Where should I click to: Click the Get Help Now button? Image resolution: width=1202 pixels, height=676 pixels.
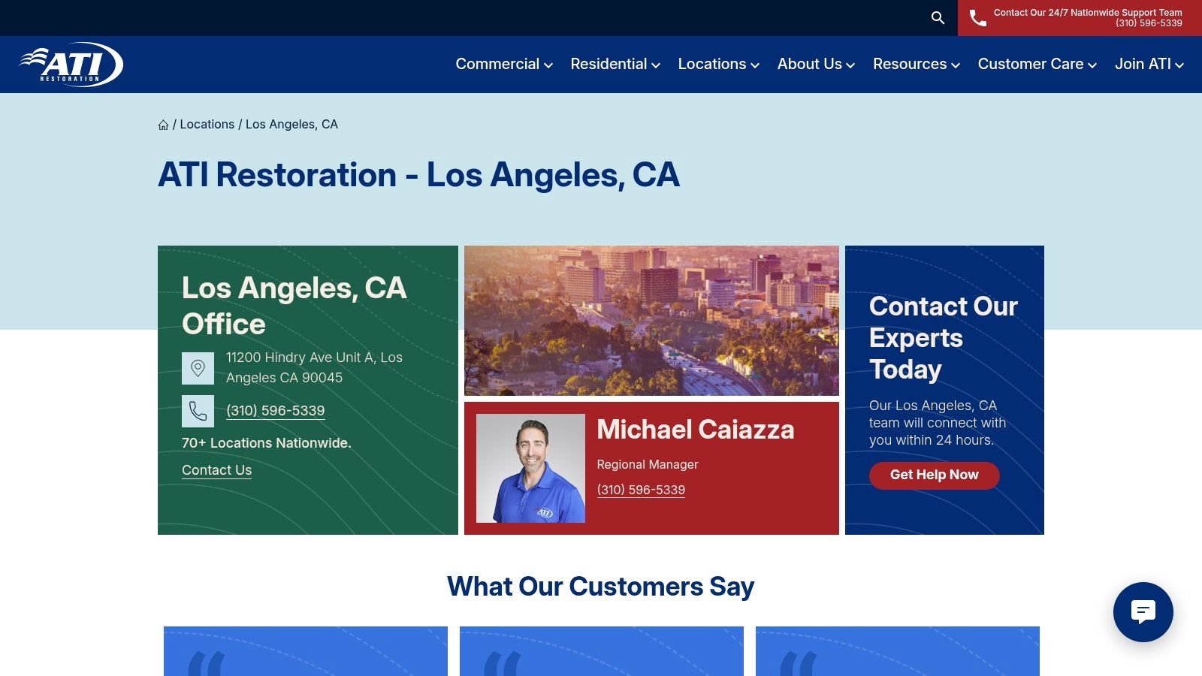(x=934, y=475)
